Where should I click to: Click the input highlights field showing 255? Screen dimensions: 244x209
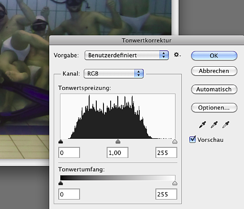(166, 153)
